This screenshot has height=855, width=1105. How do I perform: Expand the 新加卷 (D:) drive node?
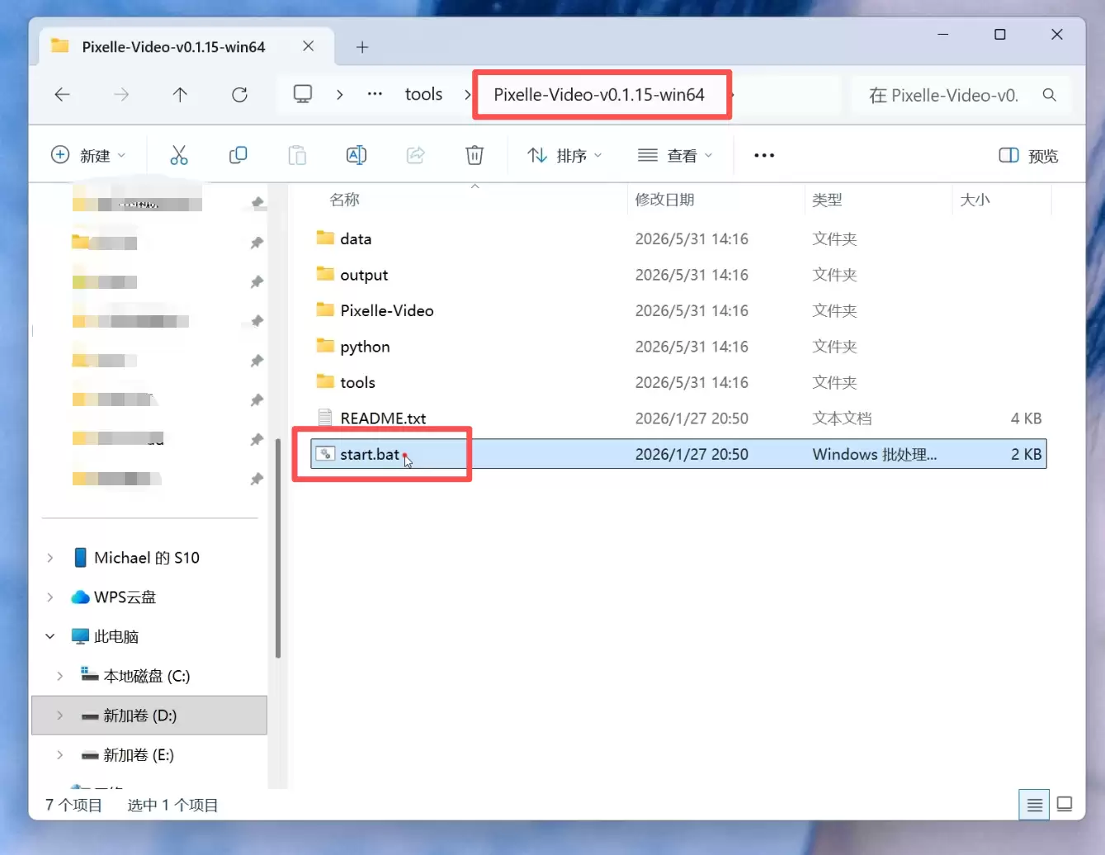point(60,716)
